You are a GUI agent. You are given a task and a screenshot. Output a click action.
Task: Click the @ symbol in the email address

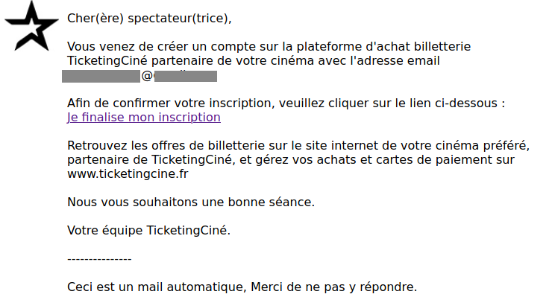pyautogui.click(x=147, y=76)
